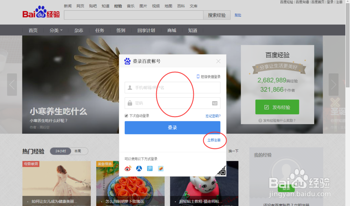This screenshot has height=206, width=350.
Task: Show next banner slide with right arrow
Action: [334, 84]
